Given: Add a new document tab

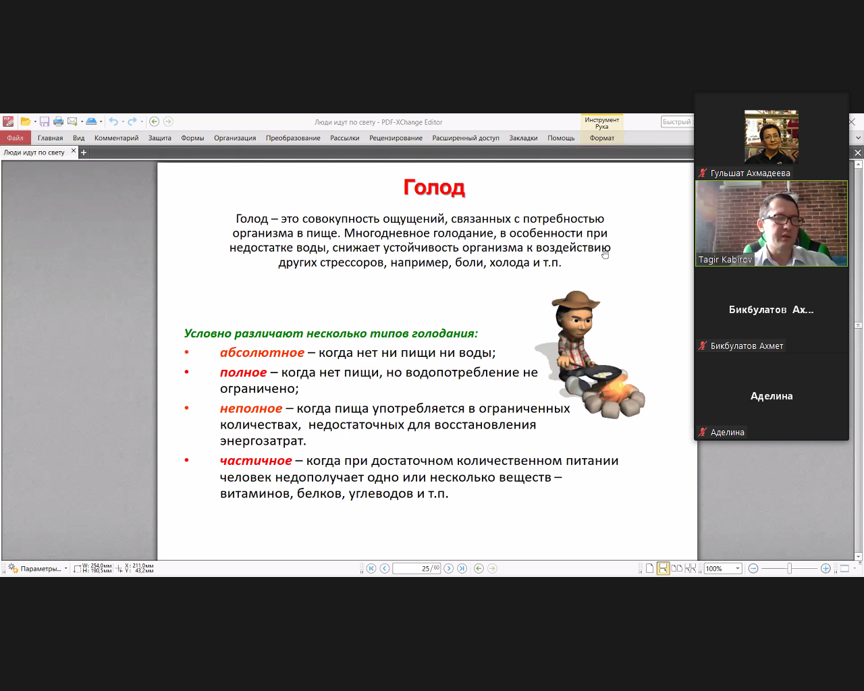Looking at the screenshot, I should (84, 153).
